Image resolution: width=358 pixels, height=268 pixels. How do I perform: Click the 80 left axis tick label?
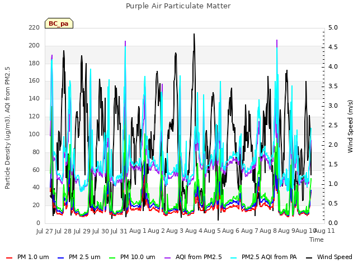(x=36, y=152)
